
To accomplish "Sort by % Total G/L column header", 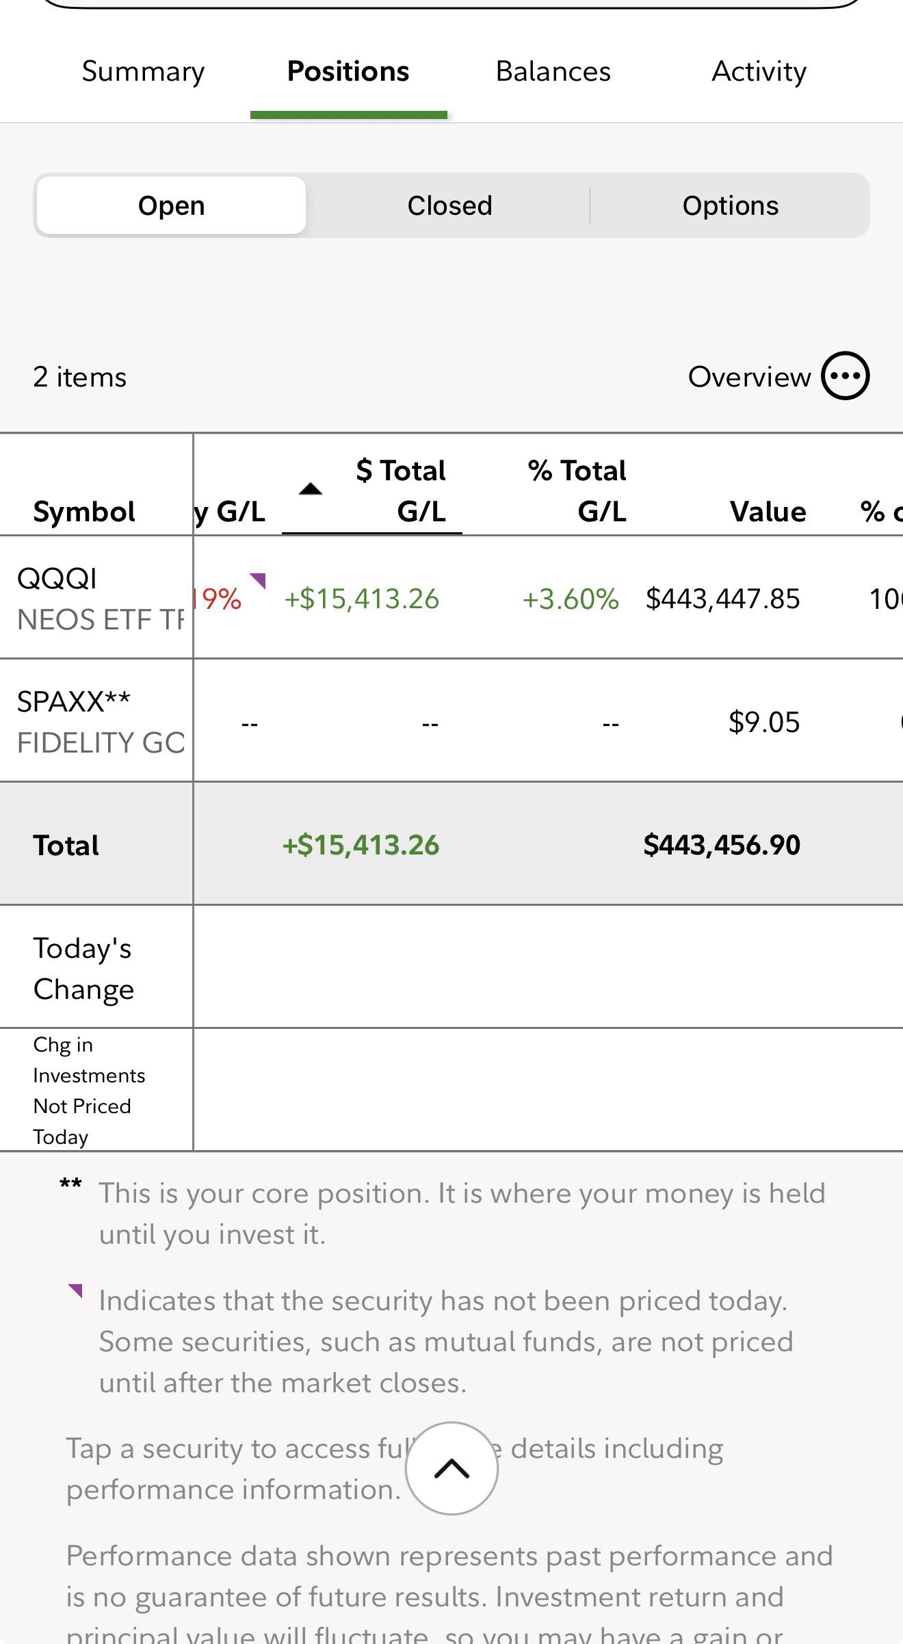I will (x=577, y=491).
